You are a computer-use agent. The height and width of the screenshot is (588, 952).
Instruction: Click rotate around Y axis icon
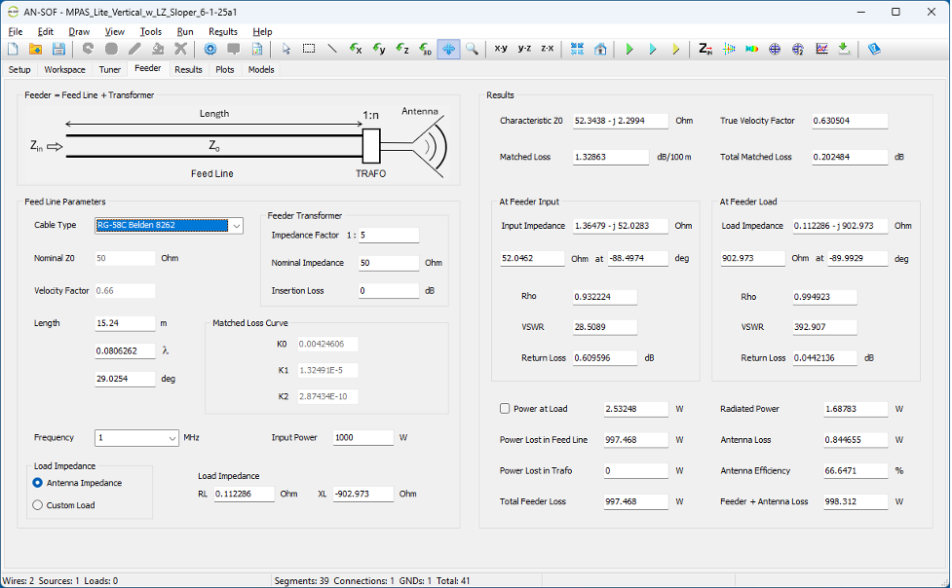point(379,49)
